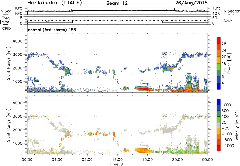
Task: Click the "Hankasalmi (fitACF)" plot title
Action: pyautogui.click(x=55, y=3)
